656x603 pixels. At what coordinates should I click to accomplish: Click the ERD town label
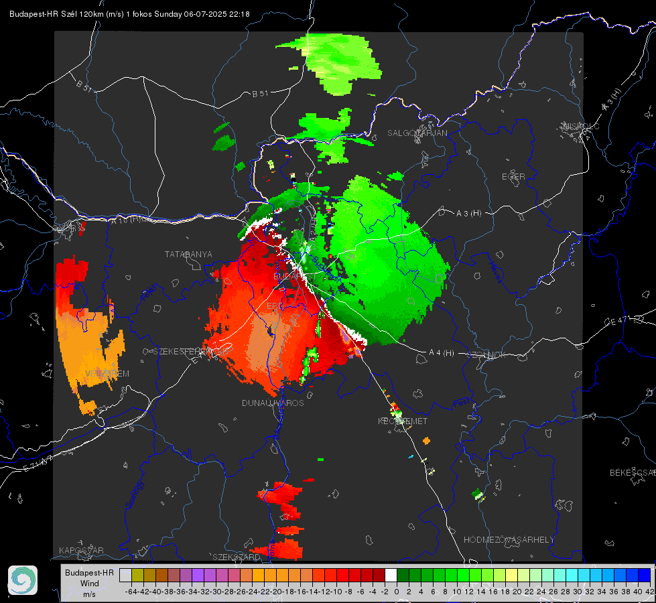click(x=275, y=306)
